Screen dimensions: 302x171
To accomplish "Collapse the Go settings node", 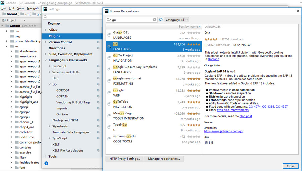I will point(49,84).
